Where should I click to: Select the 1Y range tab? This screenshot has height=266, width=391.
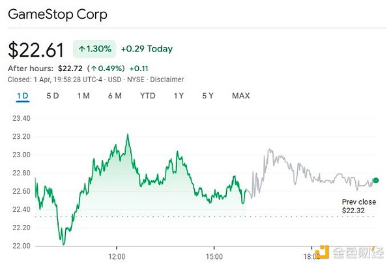point(179,96)
